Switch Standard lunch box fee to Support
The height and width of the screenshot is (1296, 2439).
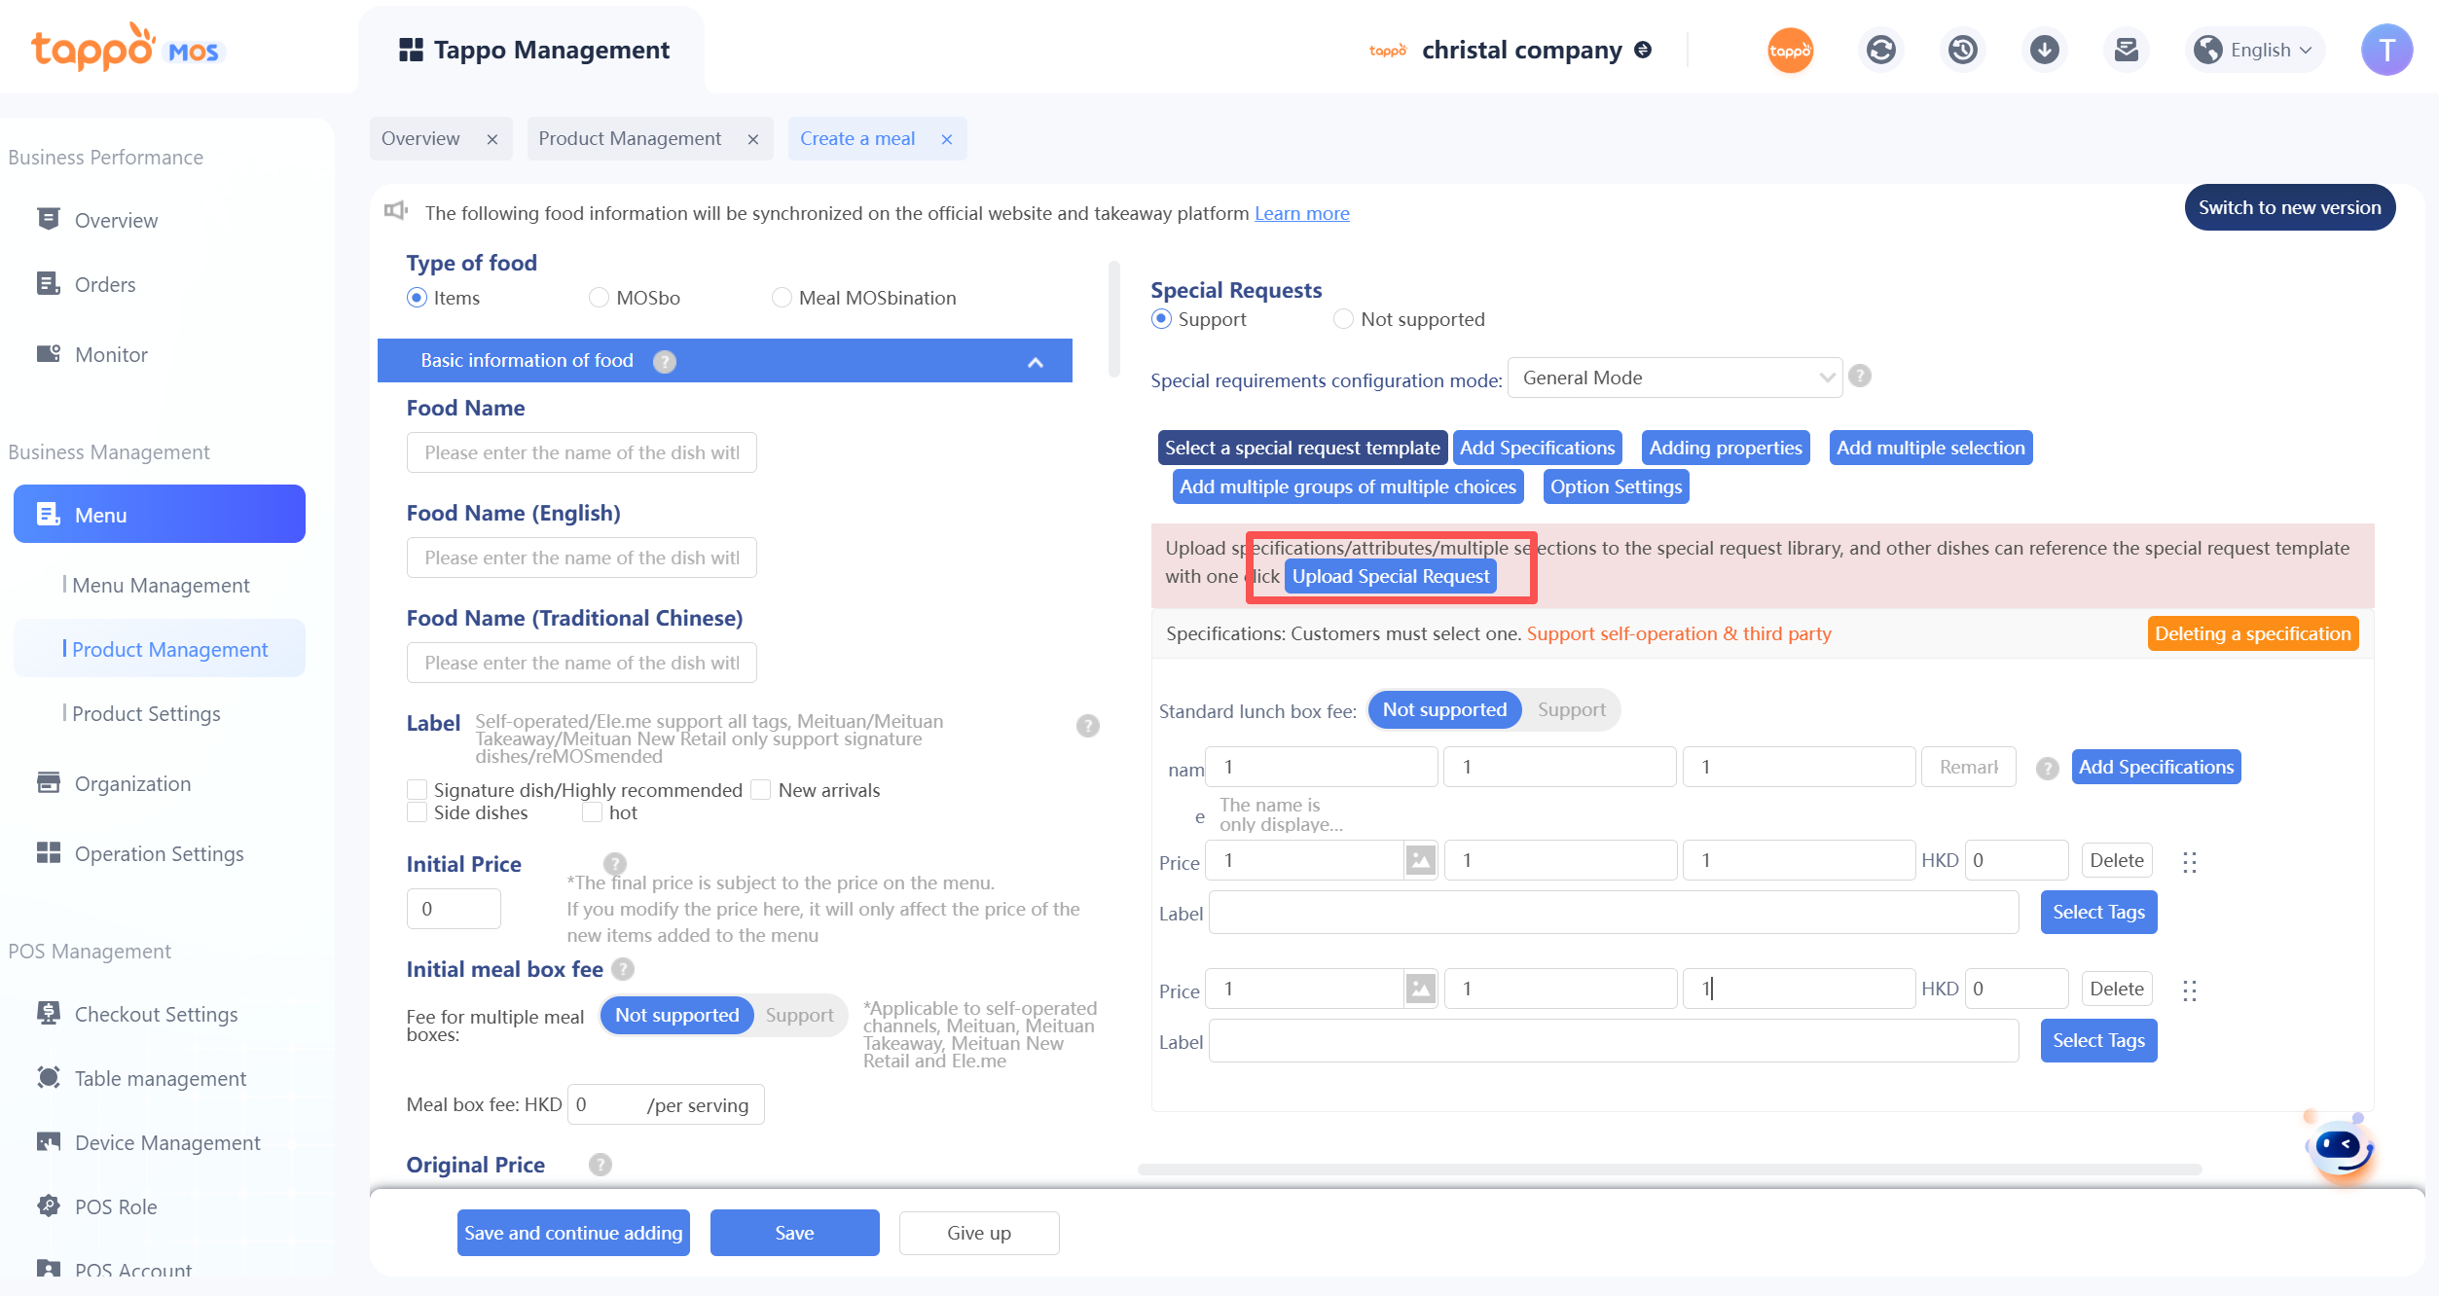[1571, 710]
